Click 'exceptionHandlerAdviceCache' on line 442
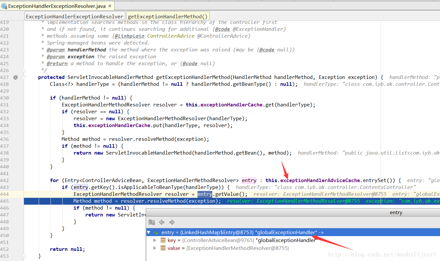The height and width of the screenshot is (261, 440). pos(321,180)
